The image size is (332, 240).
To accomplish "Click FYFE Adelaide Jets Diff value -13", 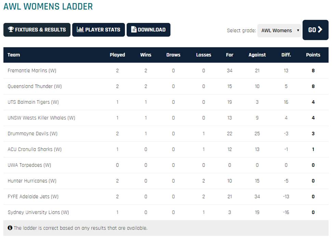I will pyautogui.click(x=286, y=197).
